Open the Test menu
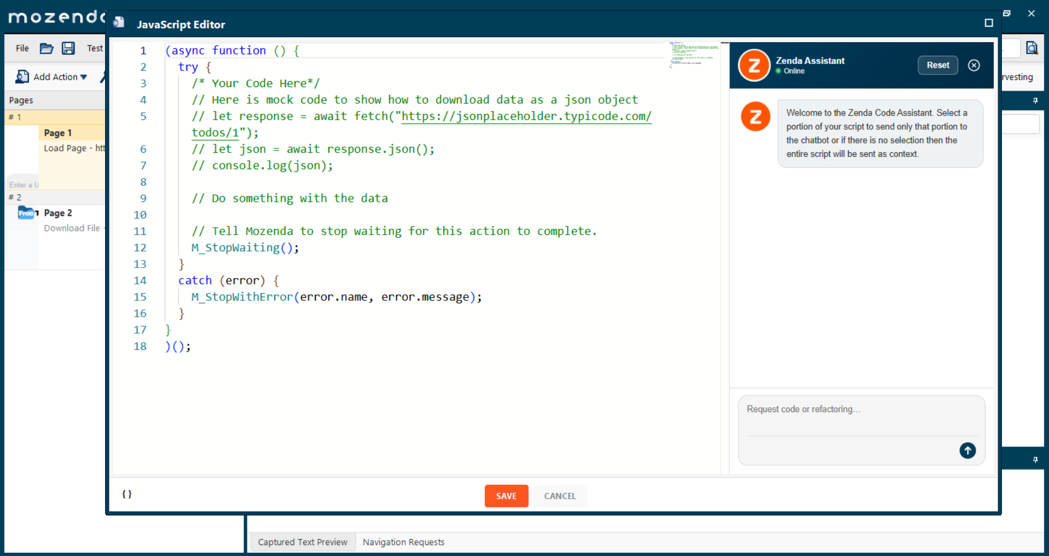1049x556 pixels. click(x=95, y=48)
